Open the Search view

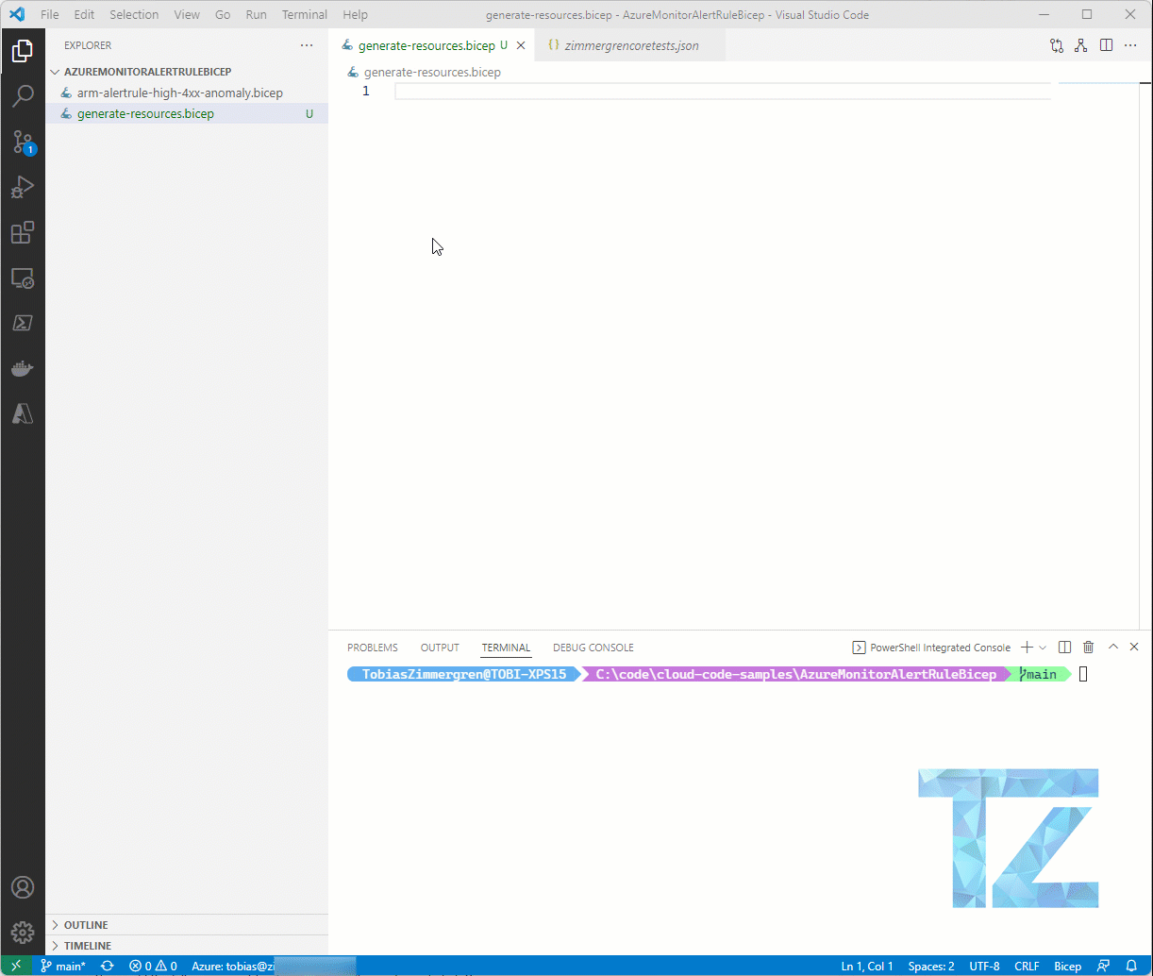tap(23, 95)
